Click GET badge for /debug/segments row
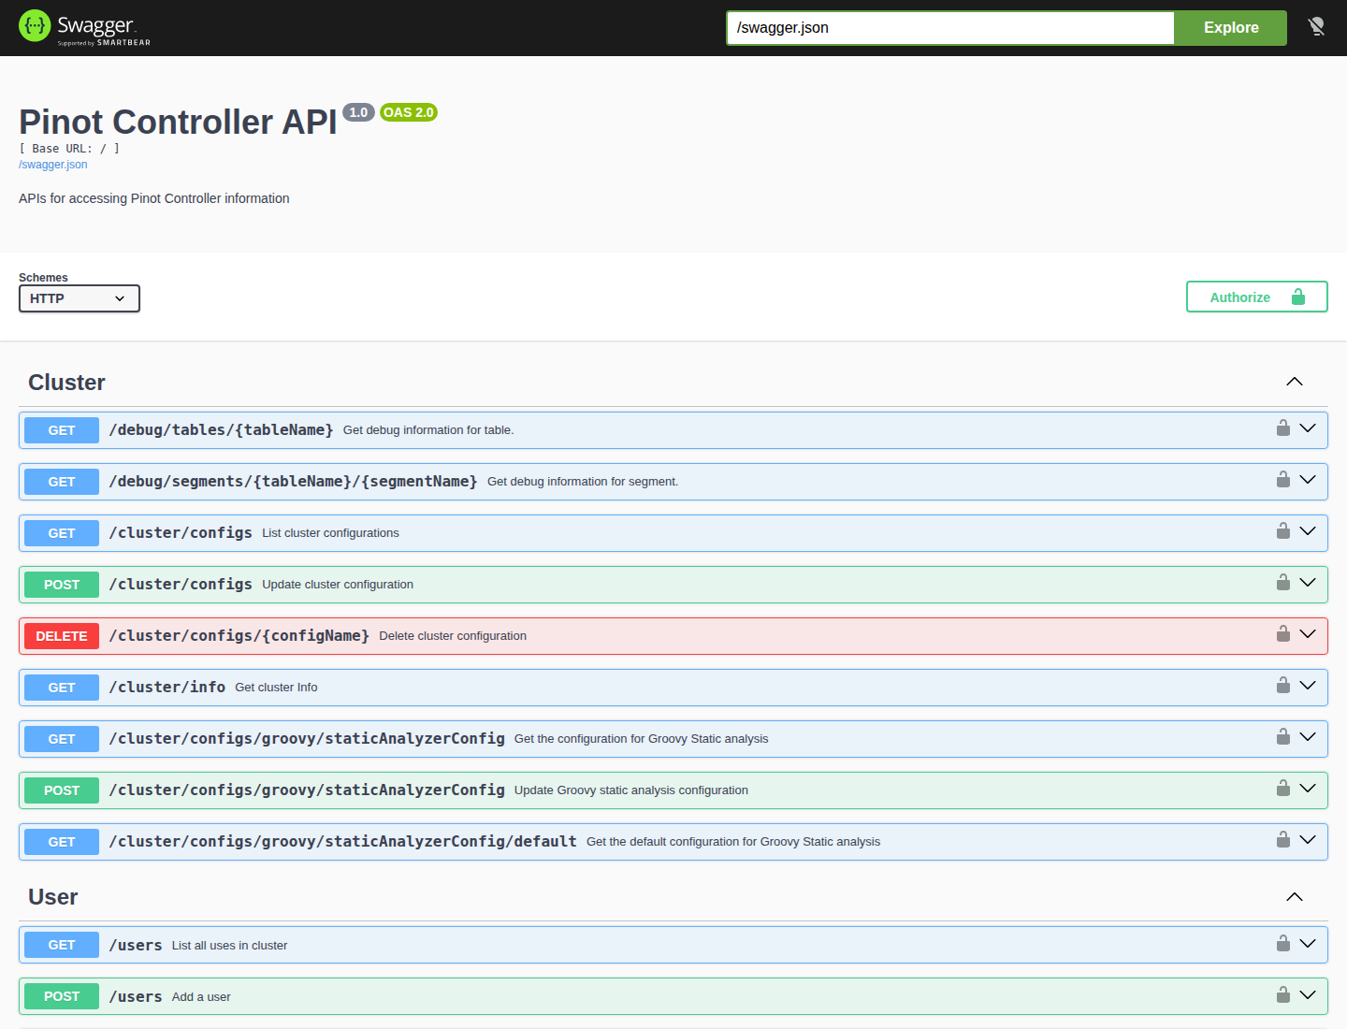The image size is (1347, 1029). (62, 482)
